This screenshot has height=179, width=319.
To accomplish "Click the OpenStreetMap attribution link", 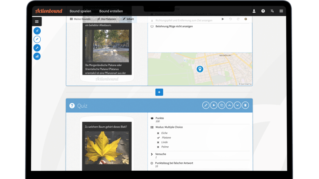I will click(245, 84).
